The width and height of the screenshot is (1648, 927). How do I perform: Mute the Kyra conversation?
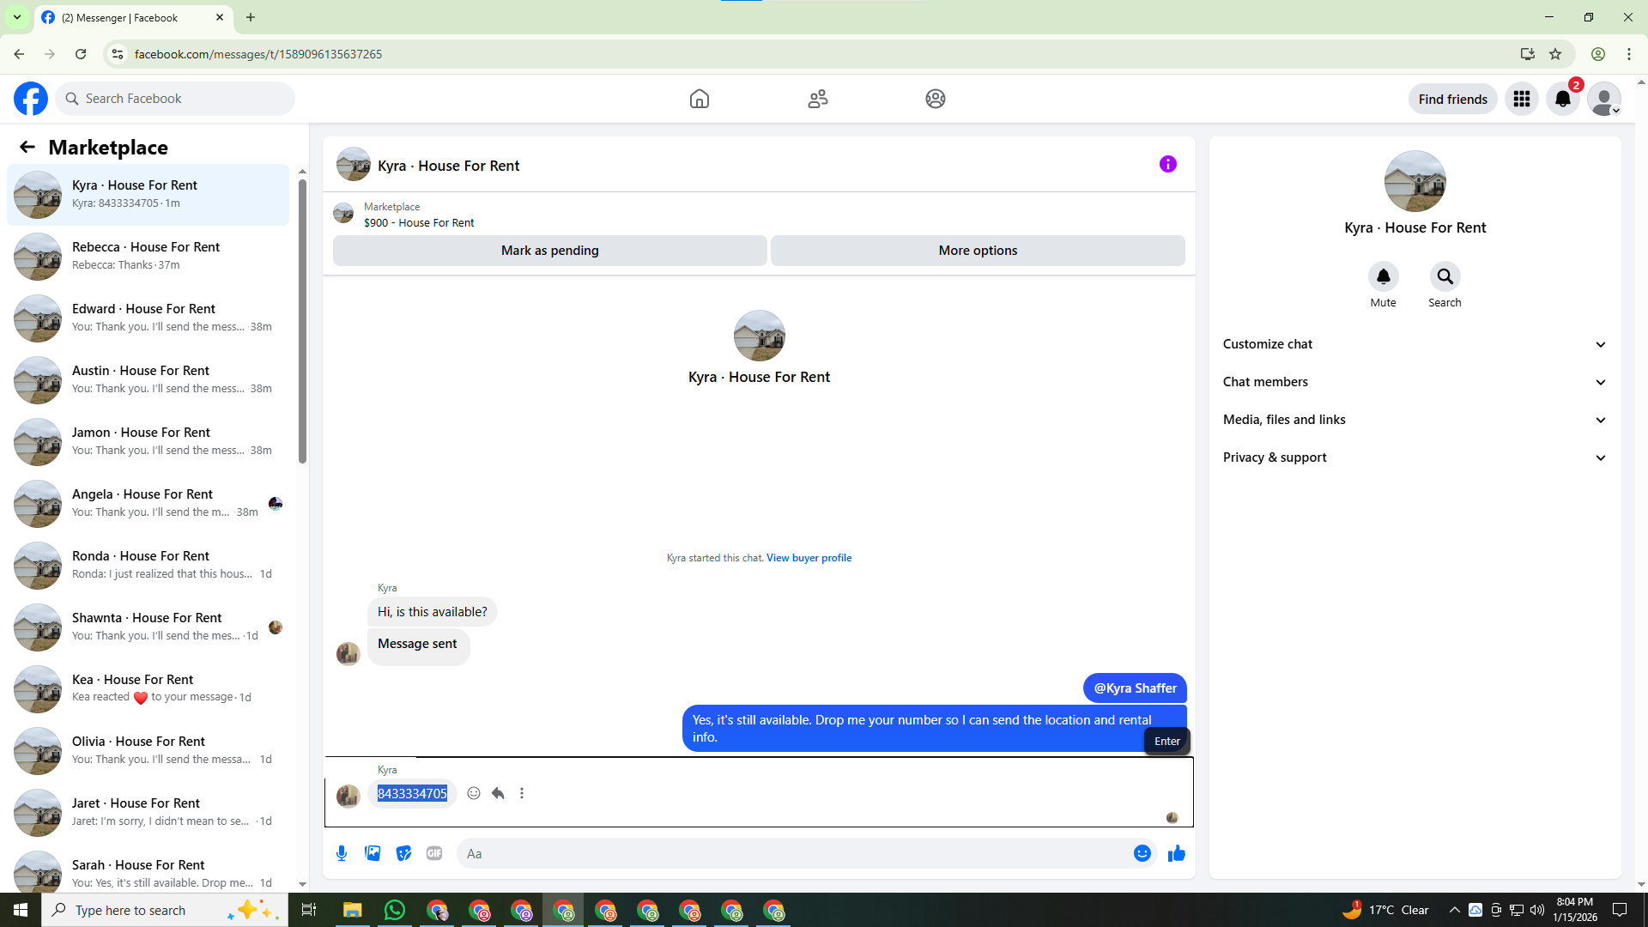click(x=1383, y=276)
